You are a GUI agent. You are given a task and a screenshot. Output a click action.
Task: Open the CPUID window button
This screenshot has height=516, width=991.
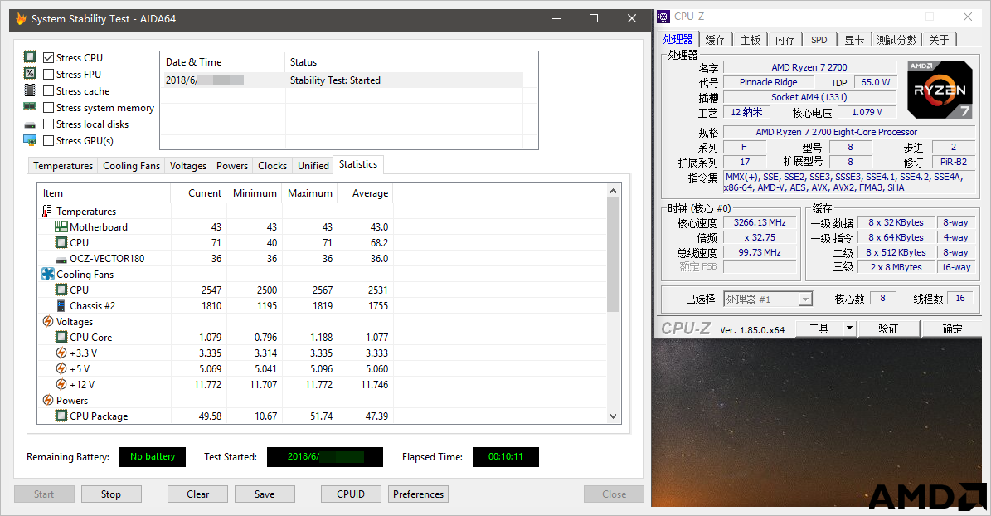click(351, 494)
